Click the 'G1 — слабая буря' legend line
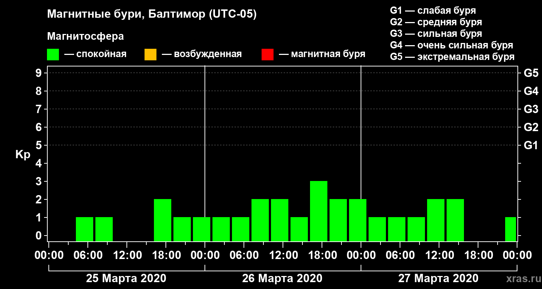The width and height of the screenshot is (542, 289). [433, 10]
